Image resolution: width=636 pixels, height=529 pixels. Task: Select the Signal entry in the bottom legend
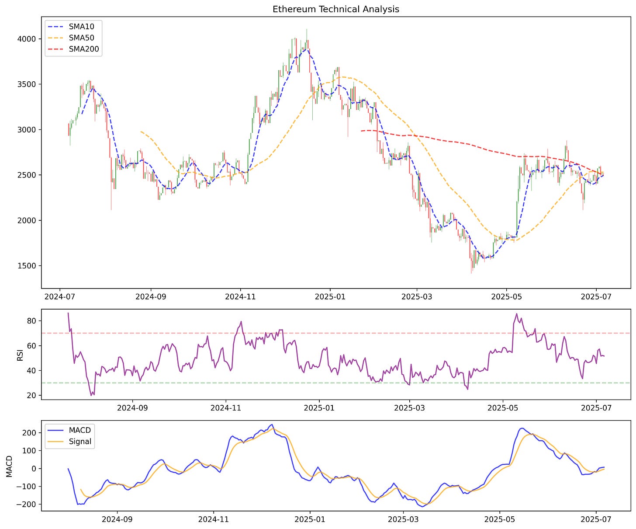click(x=80, y=442)
